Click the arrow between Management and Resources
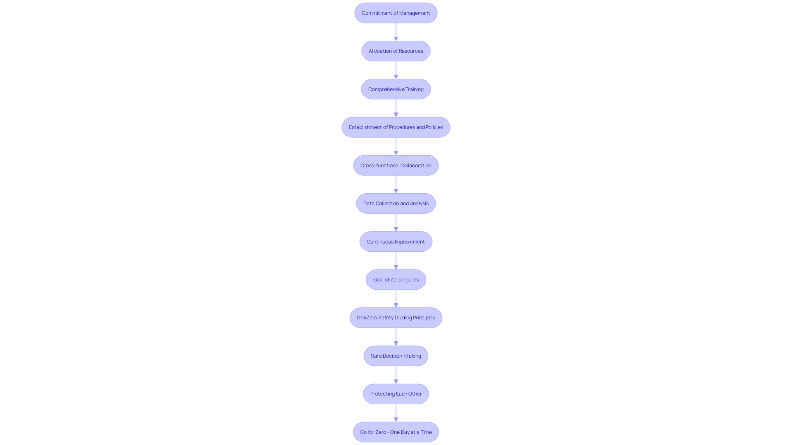Screen dimensions: 792x445 click(x=396, y=31)
